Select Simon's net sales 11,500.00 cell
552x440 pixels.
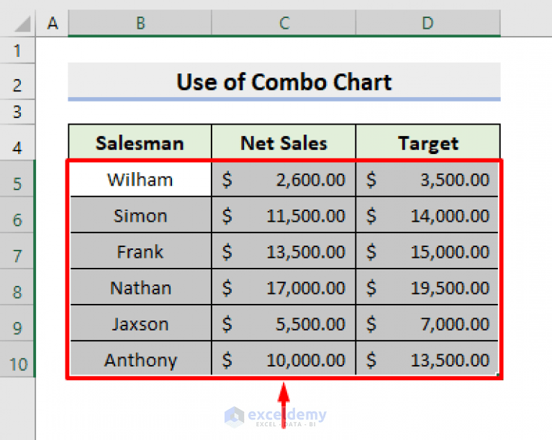(284, 215)
